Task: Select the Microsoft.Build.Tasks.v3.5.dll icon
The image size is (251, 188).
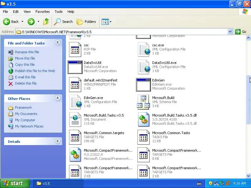Action: (x=143, y=120)
